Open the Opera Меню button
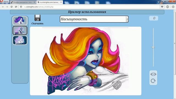 4,2
